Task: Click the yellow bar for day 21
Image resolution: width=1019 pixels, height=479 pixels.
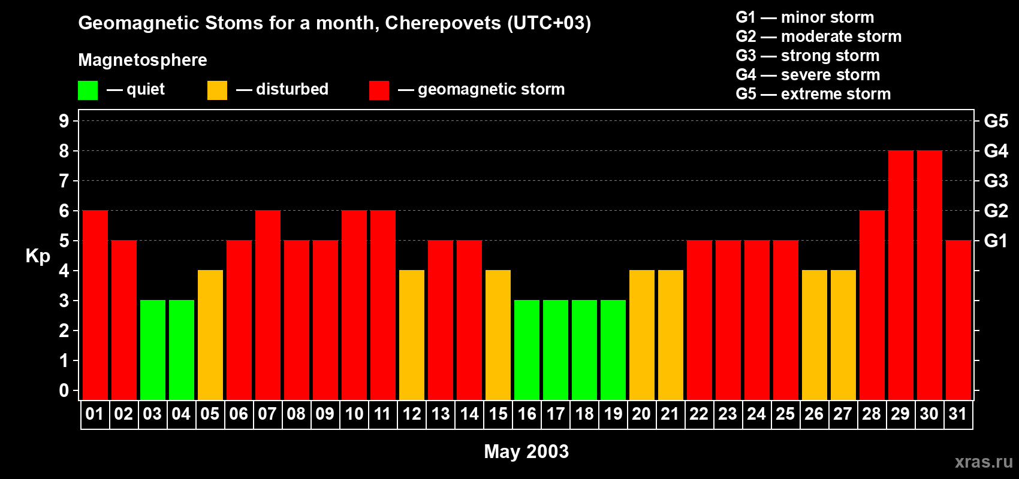Action: [x=670, y=335]
